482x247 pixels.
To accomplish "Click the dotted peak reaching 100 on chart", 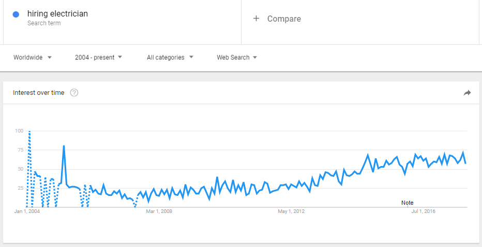I will point(29,132).
